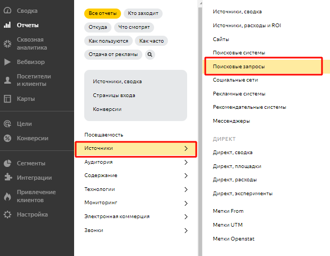Open the Страницы входа quick link
The height and width of the screenshot is (256, 330).
click(x=114, y=95)
